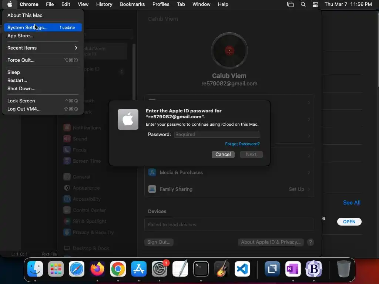
Task: Expand the Recent Items submenu
Action: tap(43, 48)
